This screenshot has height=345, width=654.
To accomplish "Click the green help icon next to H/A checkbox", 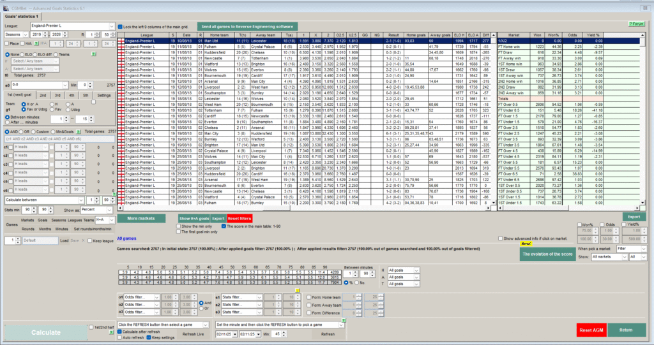I will [x=35, y=44].
